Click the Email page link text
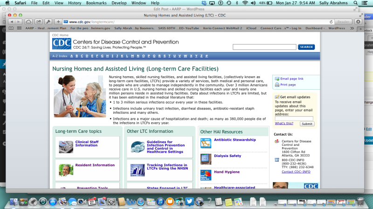The image size is (373, 209). point(292,78)
